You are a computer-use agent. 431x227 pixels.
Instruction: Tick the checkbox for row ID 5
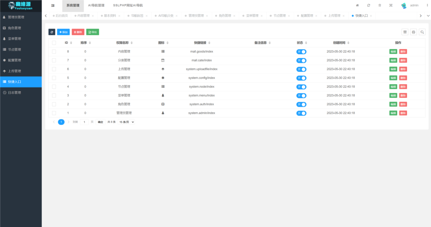point(54,78)
